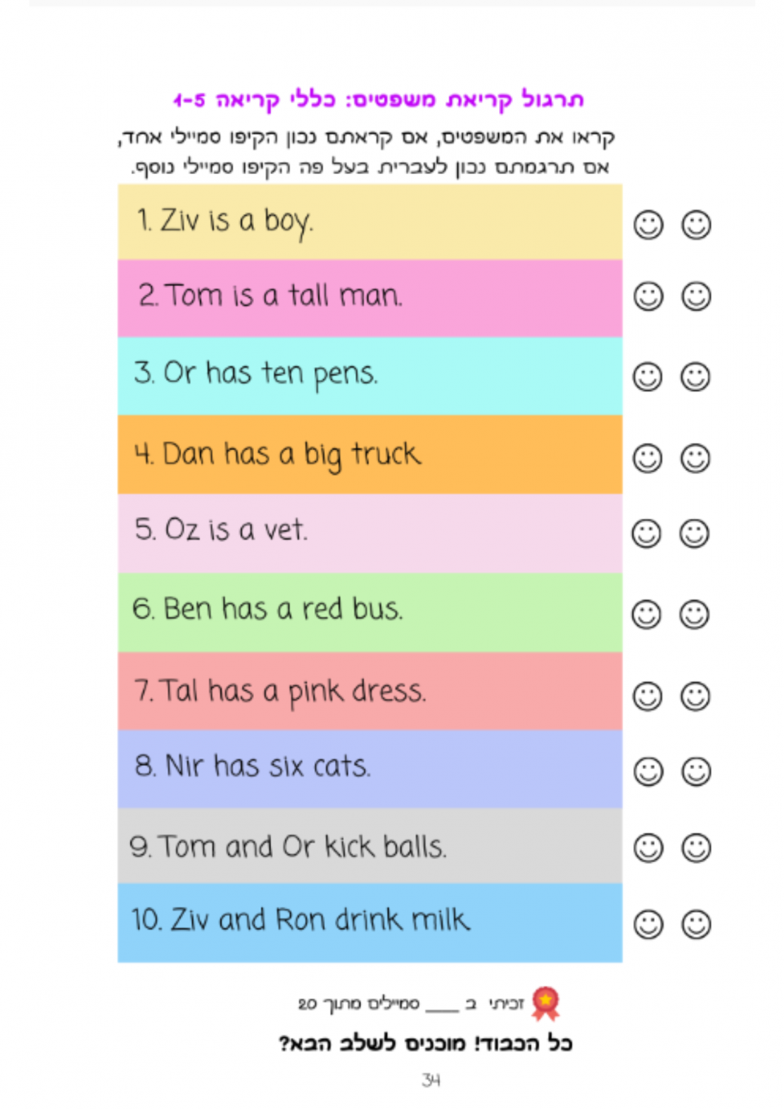Viewport: 784px width, 1109px height.
Task: Click the right smiley beside 'Tom is a tall man'
Action: 696,296
